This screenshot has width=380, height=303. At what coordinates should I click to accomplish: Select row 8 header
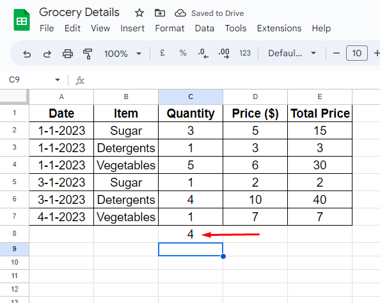pos(14,233)
